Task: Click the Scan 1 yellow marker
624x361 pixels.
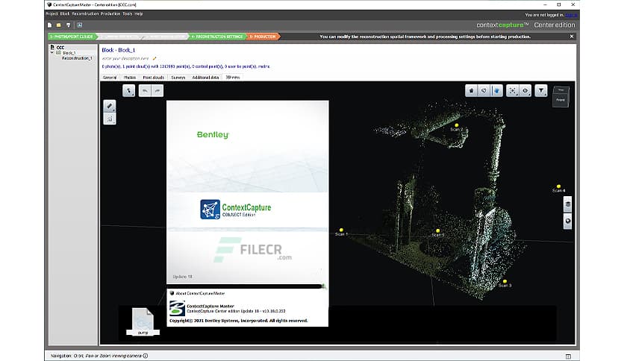Action: (x=341, y=230)
